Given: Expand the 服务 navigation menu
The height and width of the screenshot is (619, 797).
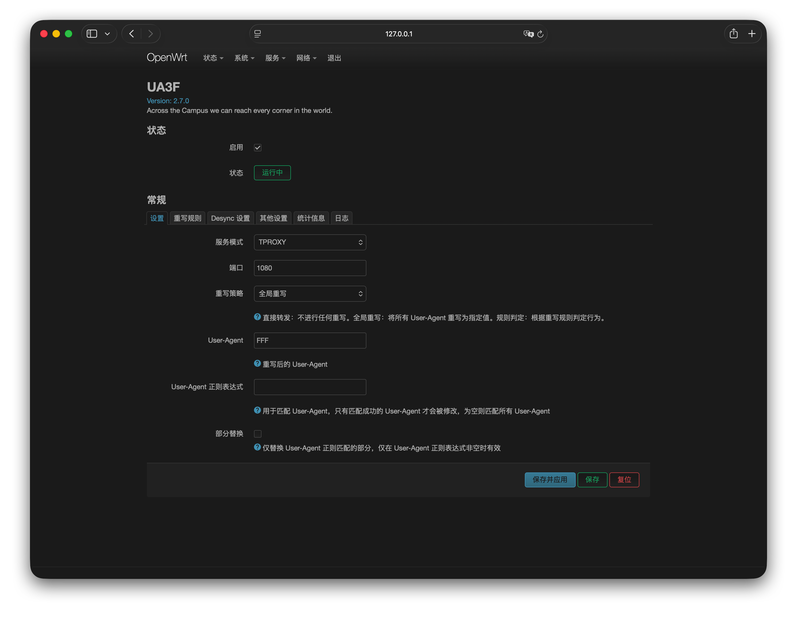Looking at the screenshot, I should 275,58.
